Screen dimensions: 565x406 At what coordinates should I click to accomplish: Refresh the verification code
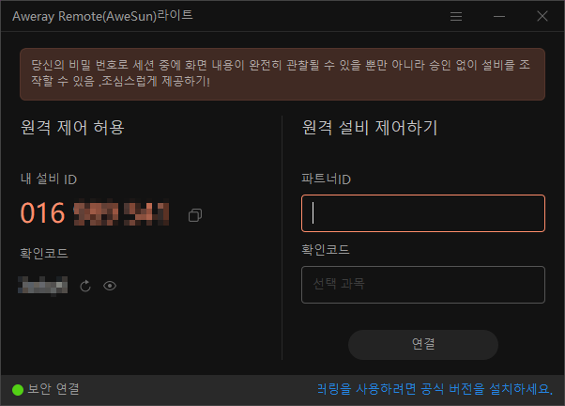85,287
